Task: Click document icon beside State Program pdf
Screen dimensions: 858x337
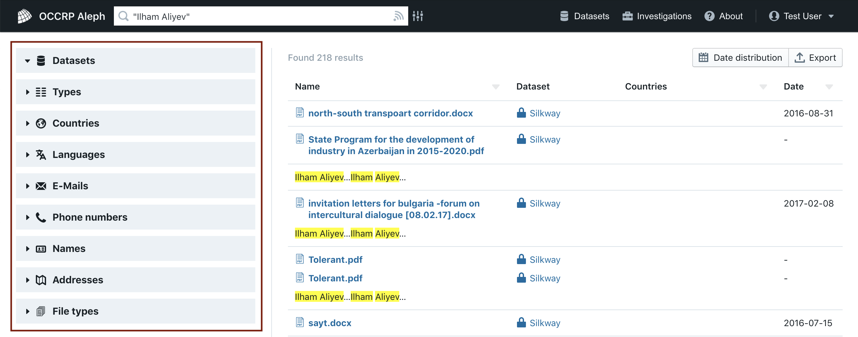Action: click(300, 138)
